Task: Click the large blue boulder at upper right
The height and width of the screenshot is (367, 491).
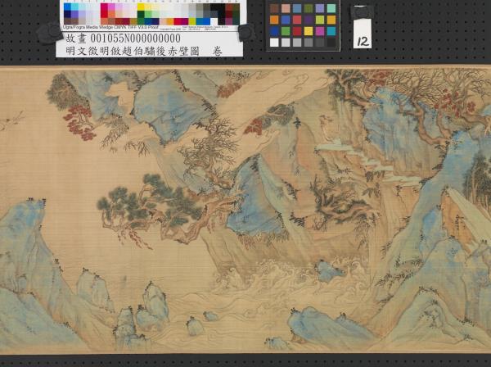Action: click(x=386, y=123)
